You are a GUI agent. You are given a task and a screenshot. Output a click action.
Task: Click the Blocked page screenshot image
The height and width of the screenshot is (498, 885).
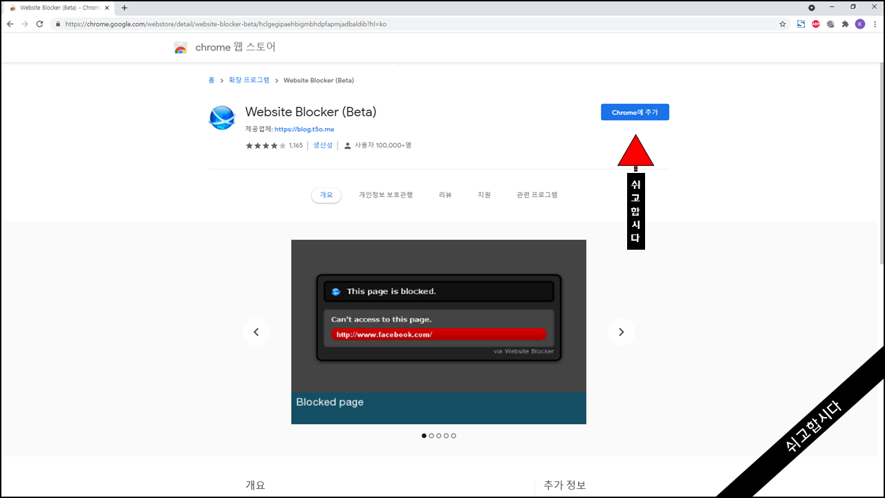(x=438, y=332)
